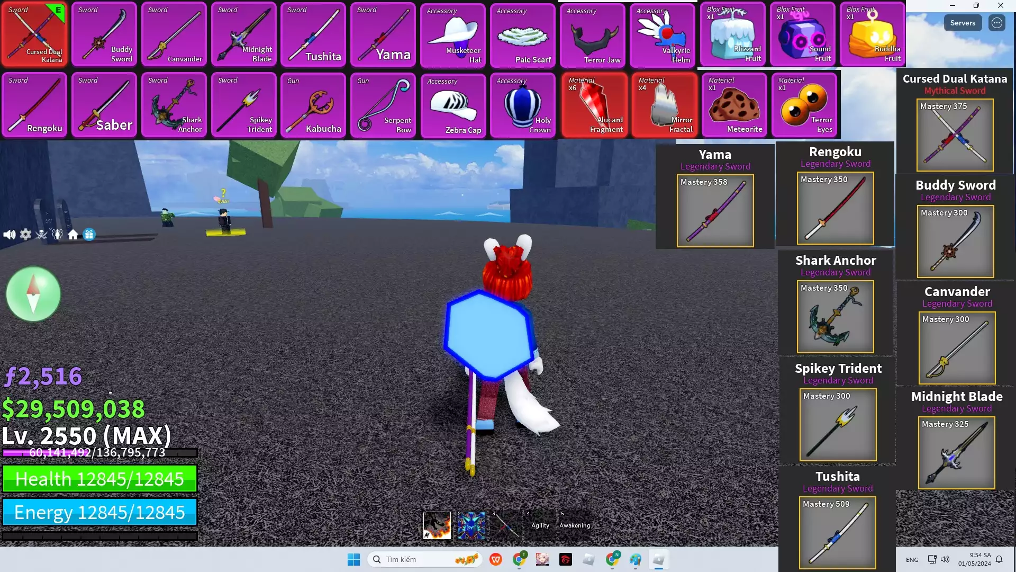Image resolution: width=1016 pixels, height=572 pixels.
Task: Mute game sound with the speaker icon
Action: 9,235
